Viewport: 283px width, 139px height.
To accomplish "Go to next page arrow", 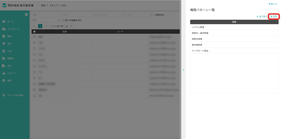I will (46, 26).
